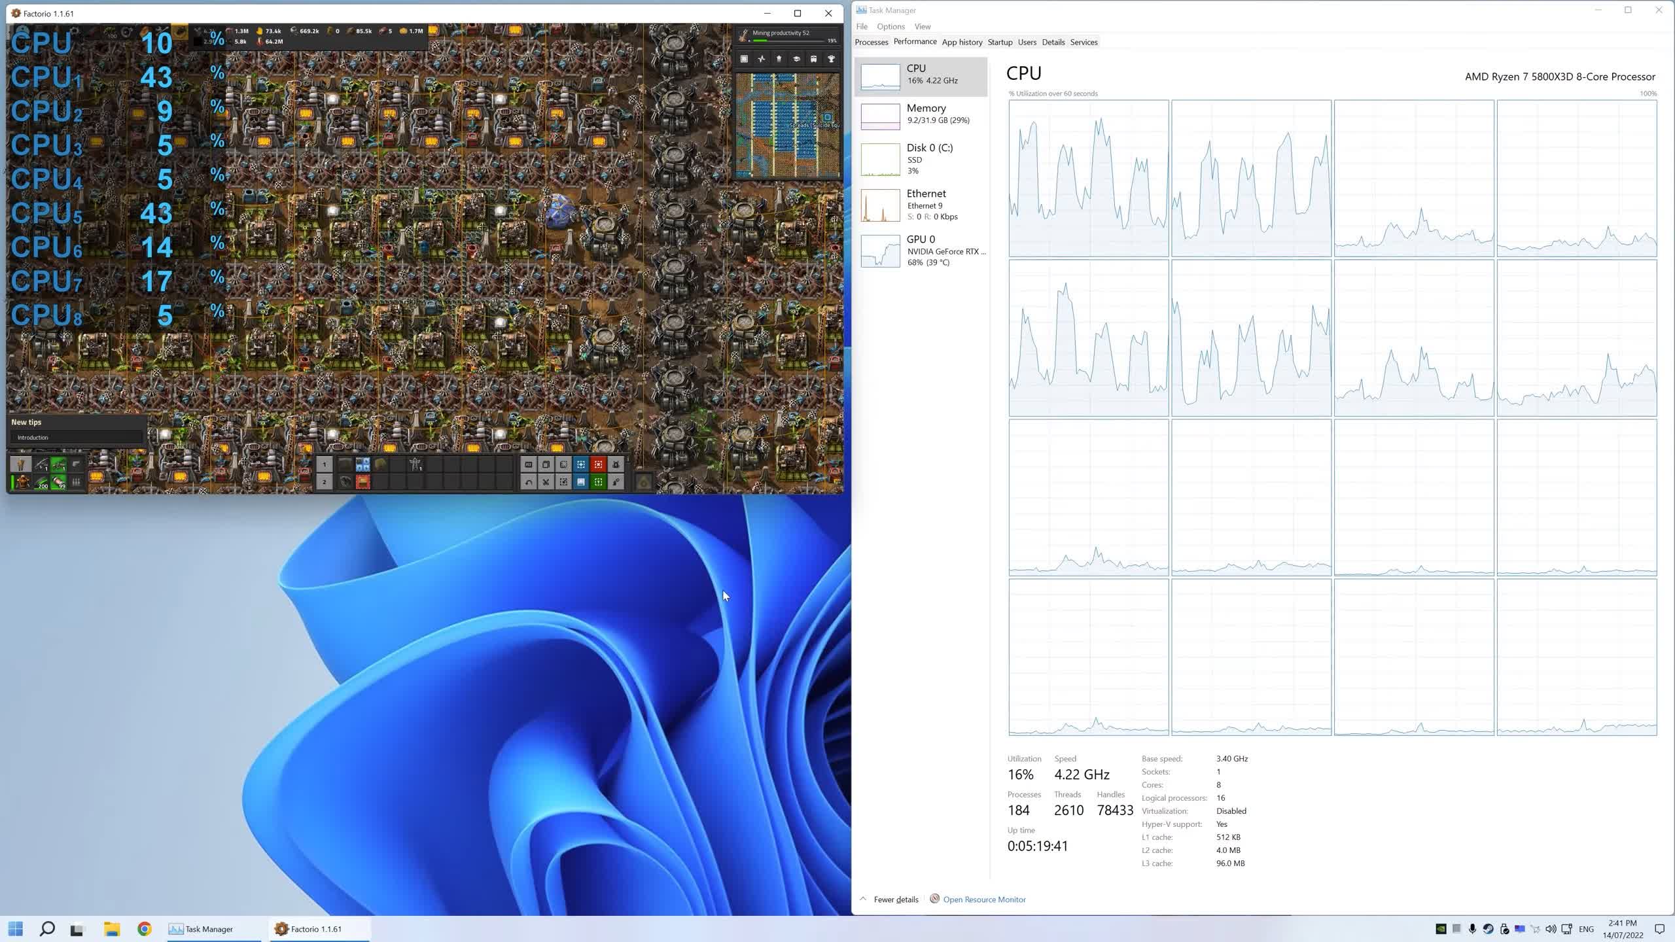
Task: Collapse Task Manager with Fewer details
Action: [889, 899]
